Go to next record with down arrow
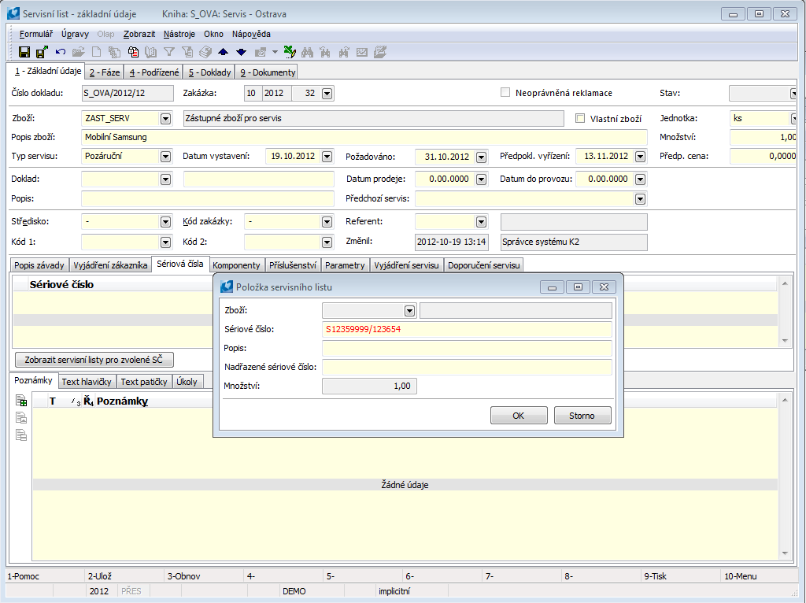Viewport: 806px width, 603px height. tap(241, 52)
